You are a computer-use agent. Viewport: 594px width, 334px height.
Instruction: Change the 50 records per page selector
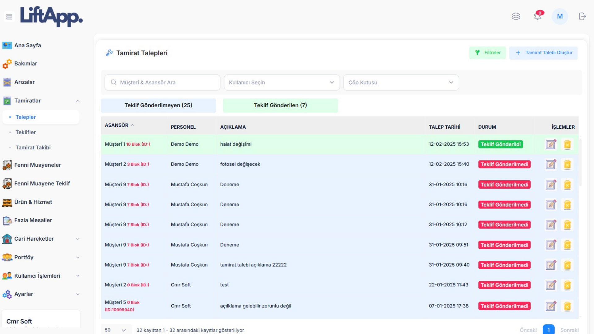115,330
